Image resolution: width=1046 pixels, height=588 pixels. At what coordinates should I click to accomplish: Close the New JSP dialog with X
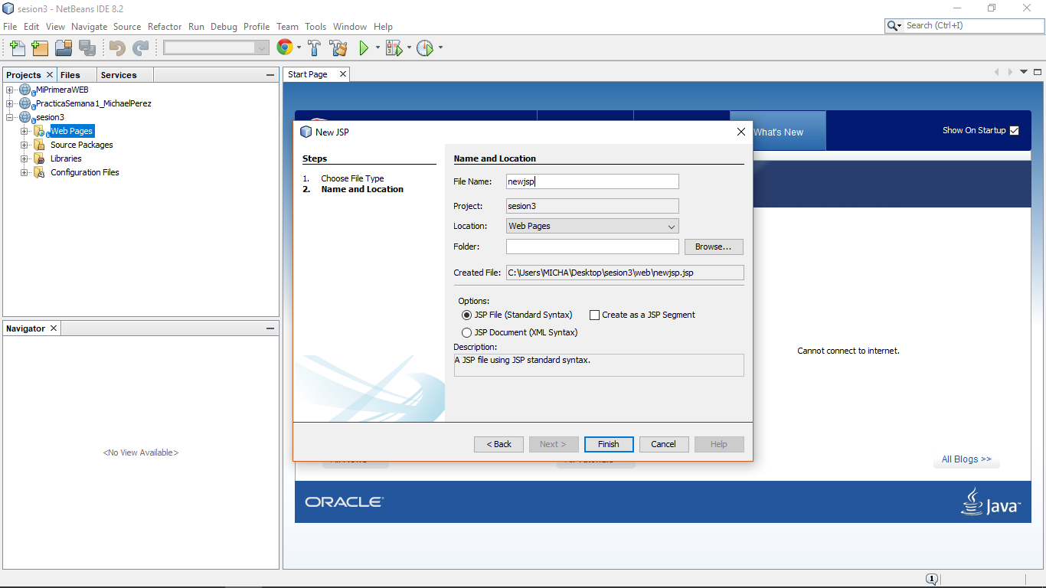(740, 132)
